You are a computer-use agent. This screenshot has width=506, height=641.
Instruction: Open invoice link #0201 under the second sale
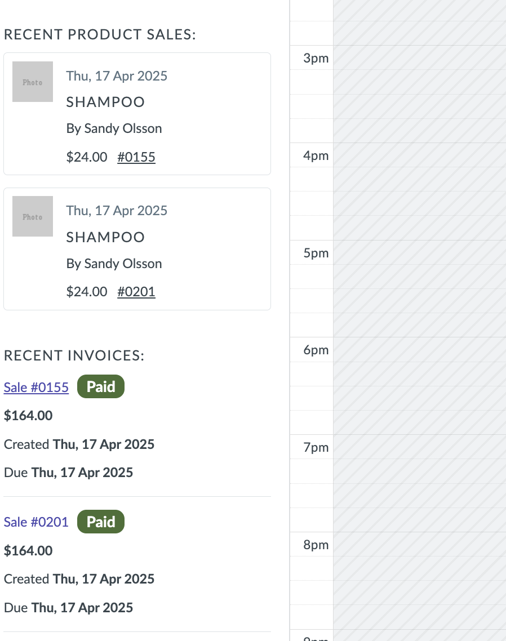pyautogui.click(x=136, y=292)
